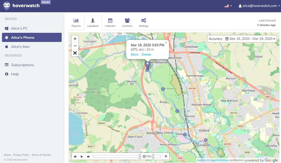
Task: Open Home footer link
Action: tap(7, 155)
